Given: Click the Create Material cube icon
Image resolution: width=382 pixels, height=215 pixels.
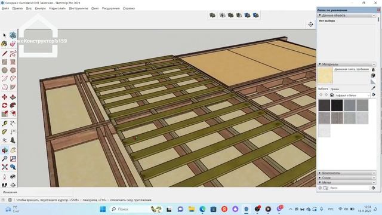Looking at the screenshot, I should [x=373, y=76].
